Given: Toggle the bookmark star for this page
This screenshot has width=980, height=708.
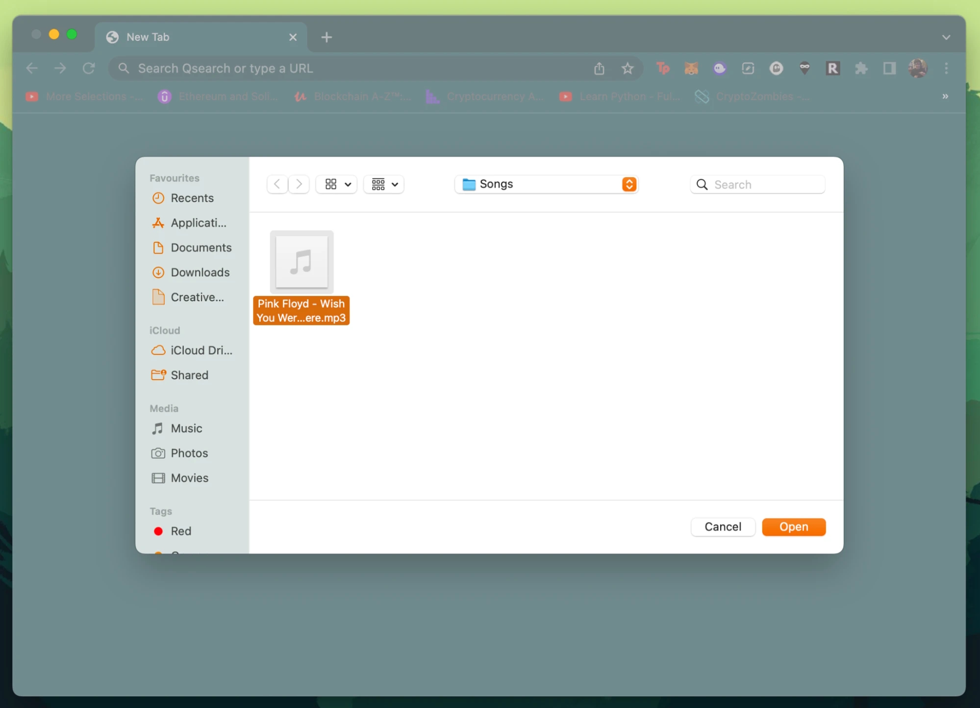Looking at the screenshot, I should (x=628, y=68).
